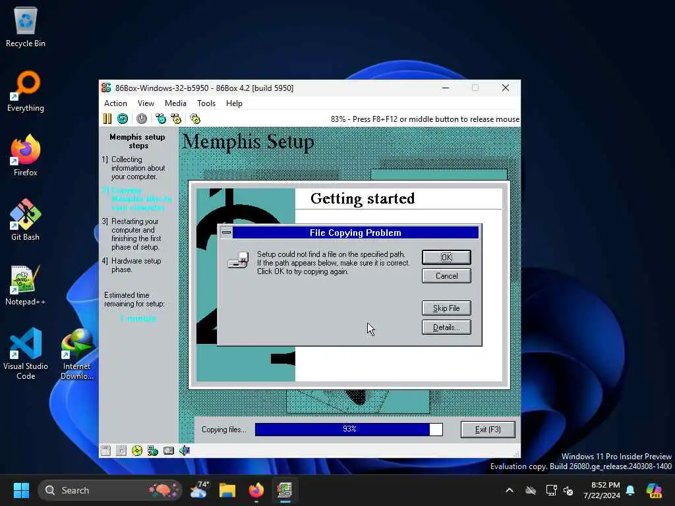Click the CD-ROM disc icon in status bar
This screenshot has height=506, width=675.
137,451
